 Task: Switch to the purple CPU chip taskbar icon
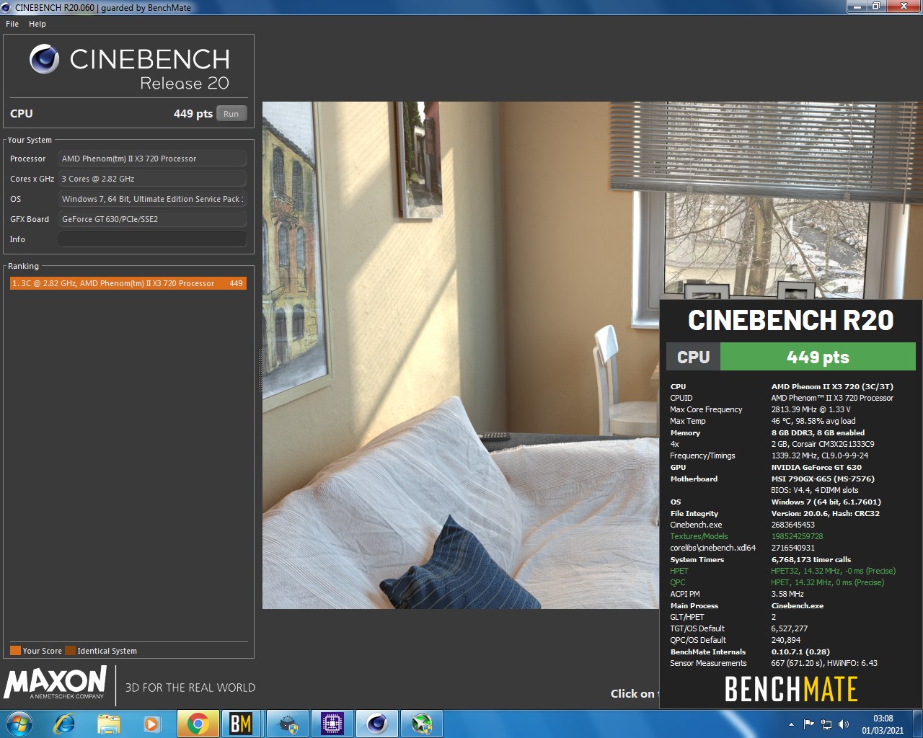pyautogui.click(x=332, y=724)
